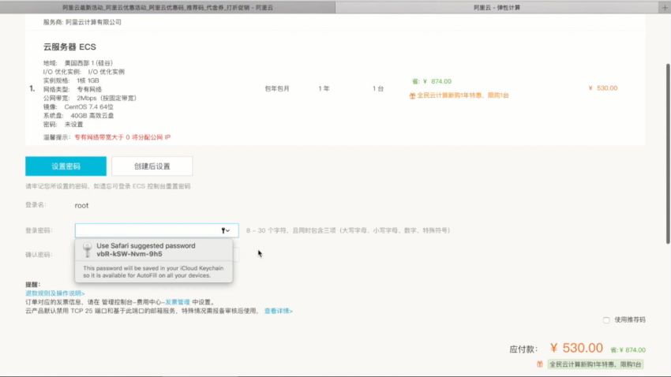Open the 发票管理 link
Screen dimensions: 671x377
coord(177,302)
